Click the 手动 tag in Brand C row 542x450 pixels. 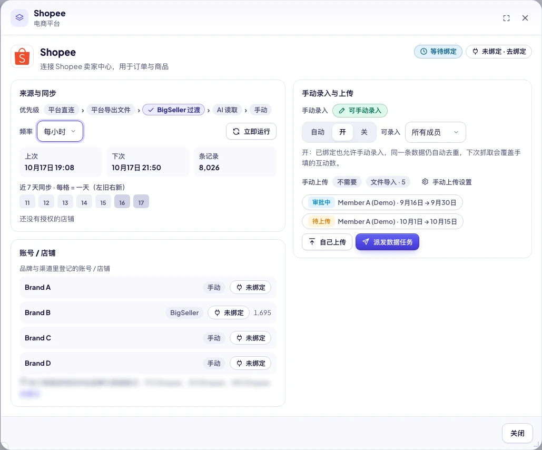click(214, 338)
